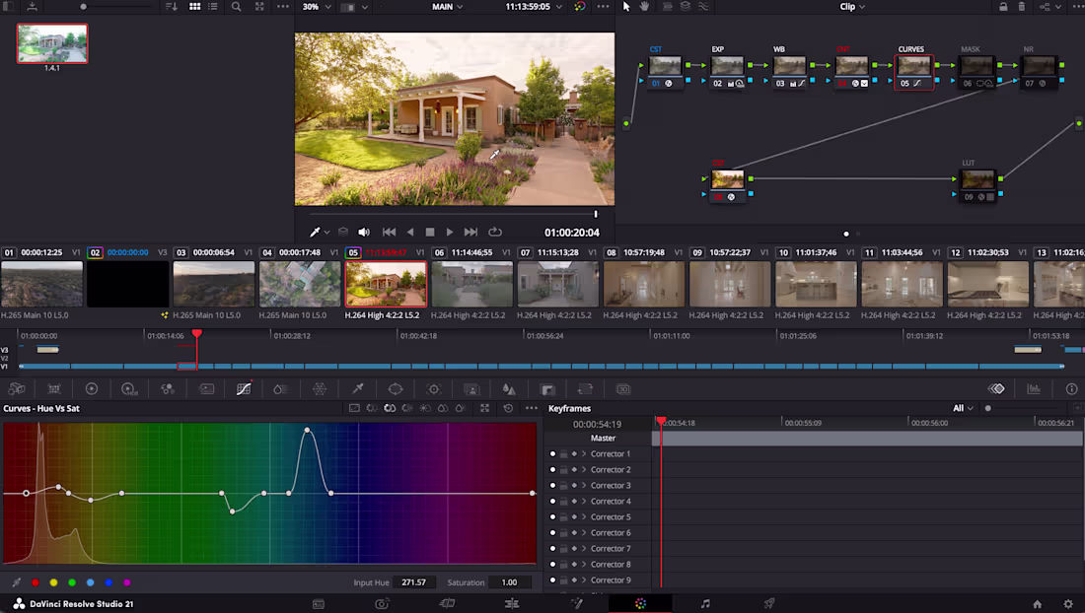Go to the Deliver page

(768, 603)
